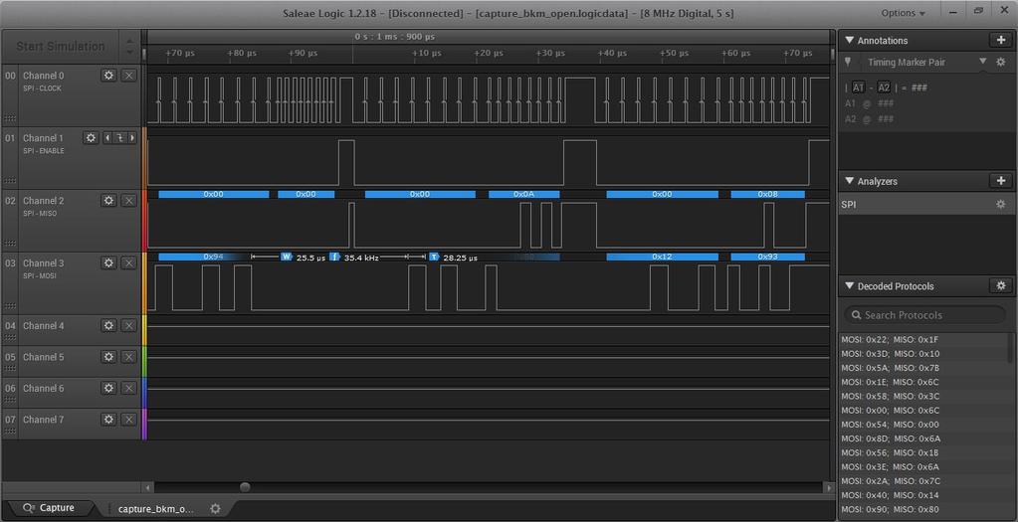Click the 0x0A MISO decoded bubble
The image size is (1018, 522).
524,194
